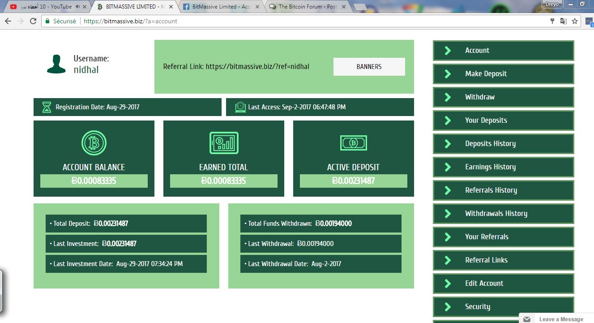Click the referral link text
594x323 pixels.
(x=236, y=67)
